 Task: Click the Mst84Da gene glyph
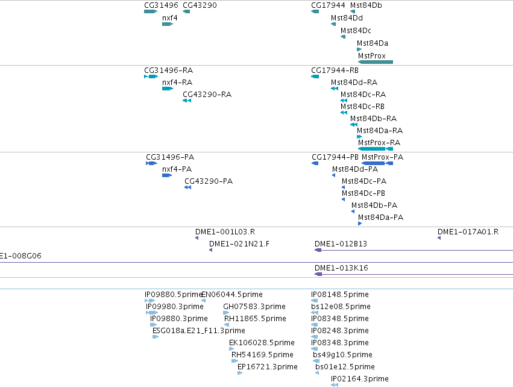(359, 49)
